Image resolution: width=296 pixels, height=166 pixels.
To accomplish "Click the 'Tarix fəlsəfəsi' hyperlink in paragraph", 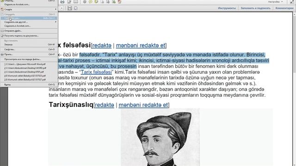I will (96, 72).
